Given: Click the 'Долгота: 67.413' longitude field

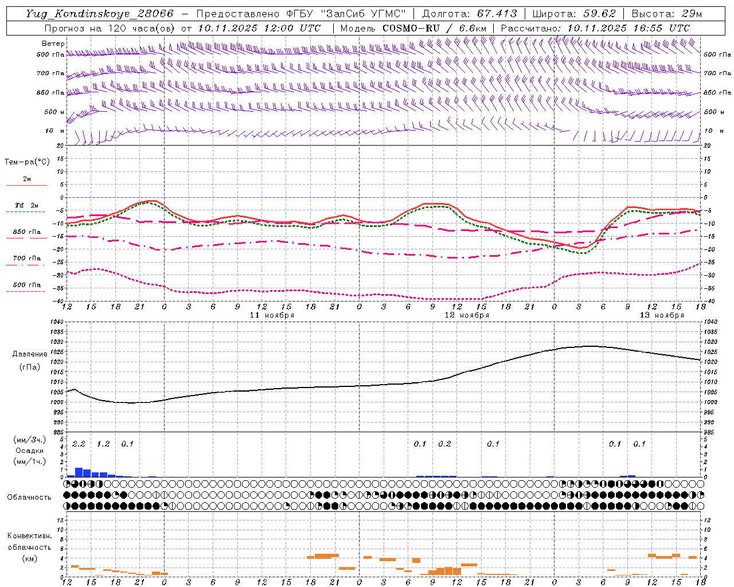Looking at the screenshot, I should tap(470, 14).
